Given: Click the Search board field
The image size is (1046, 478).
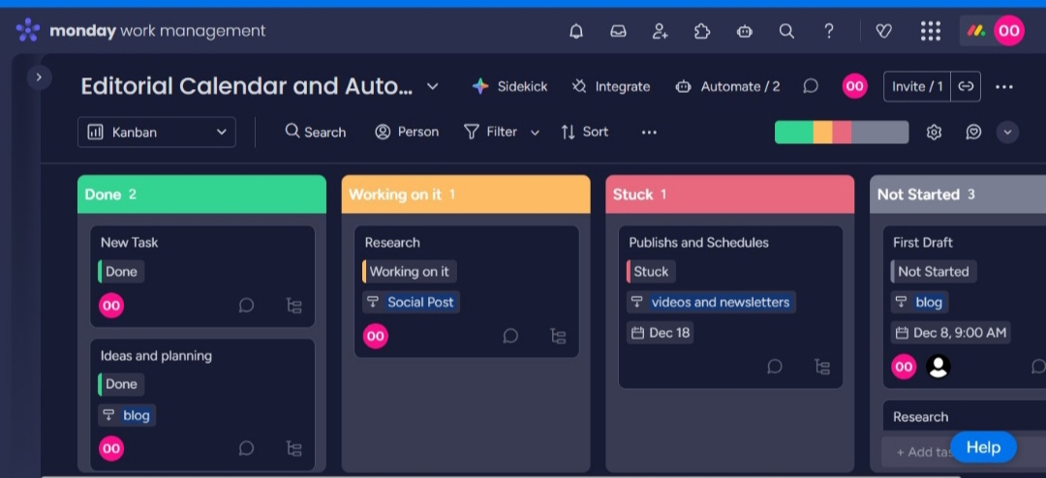Looking at the screenshot, I should pos(316,132).
